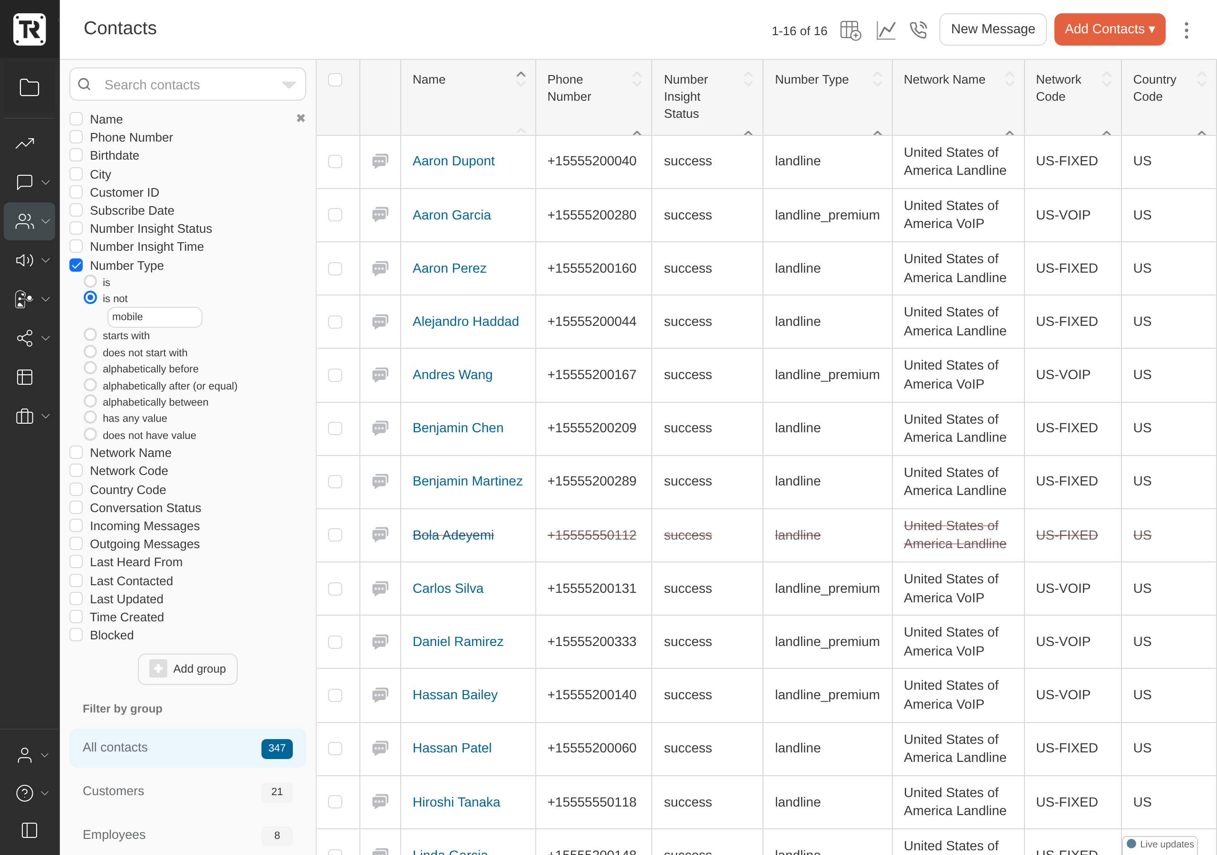Select the 'is' radio option
This screenshot has height=855, width=1217.
[91, 281]
